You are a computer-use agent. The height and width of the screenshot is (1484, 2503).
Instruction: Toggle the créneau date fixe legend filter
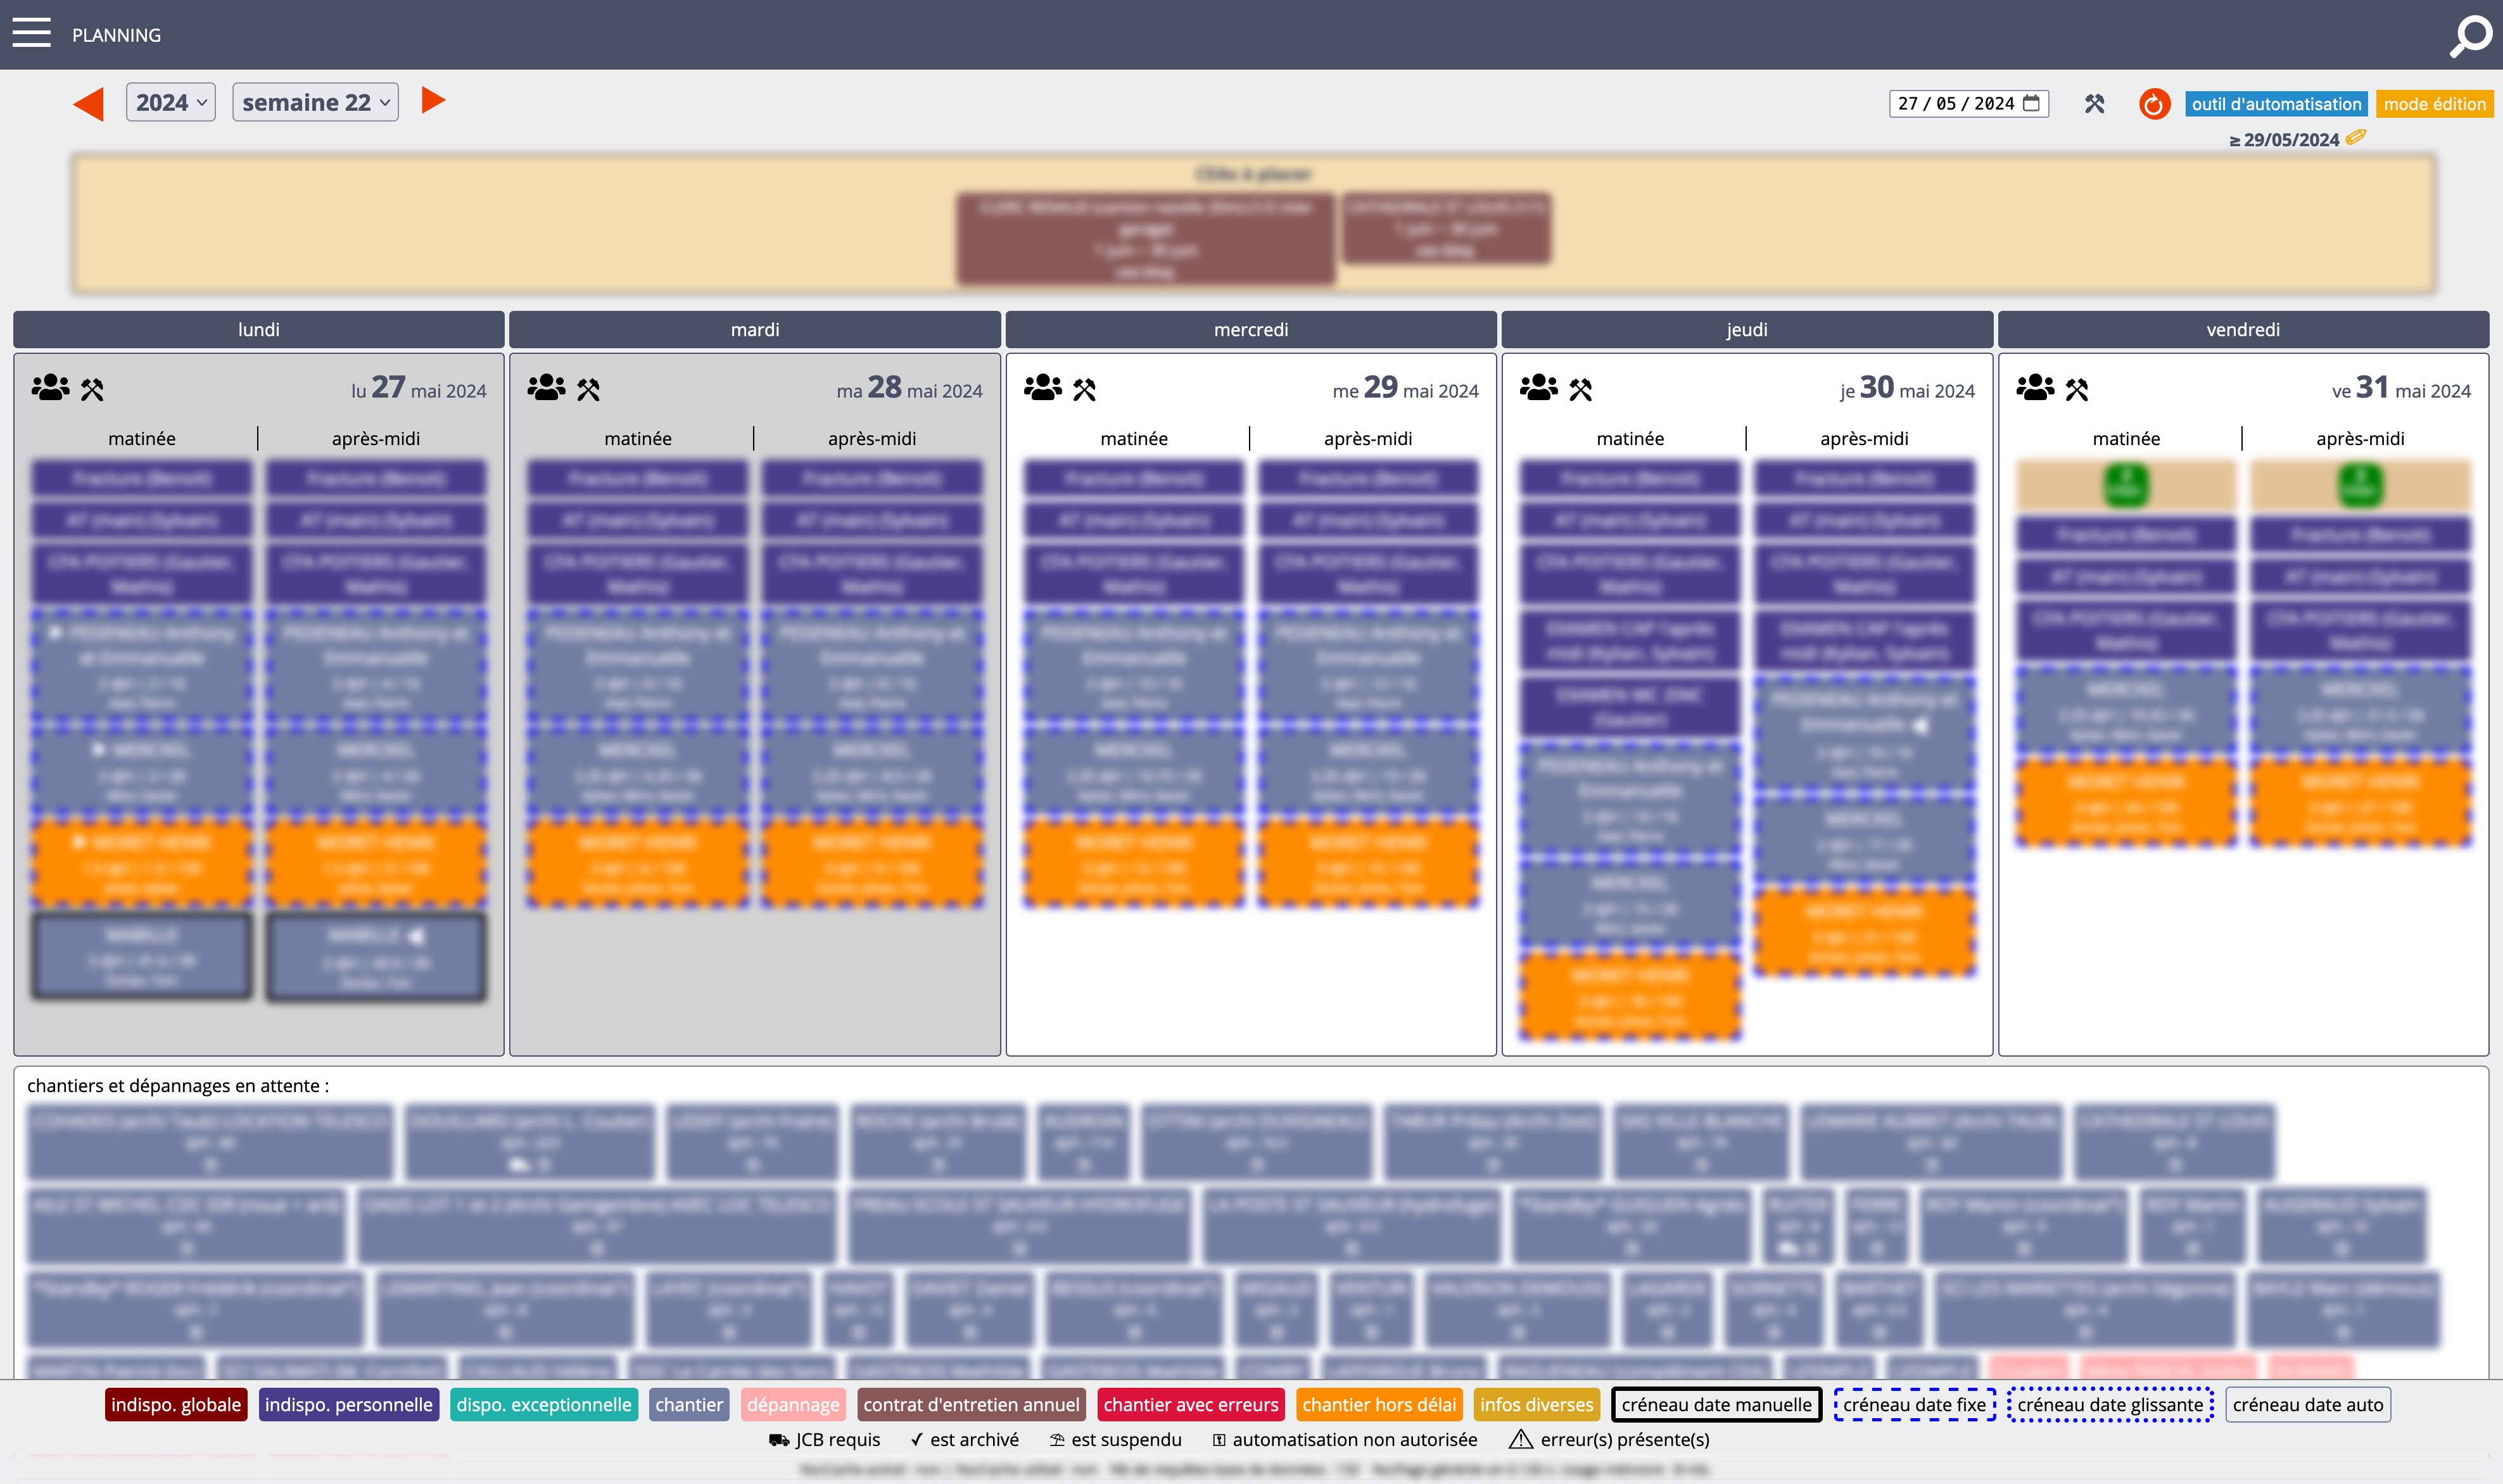coord(1914,1404)
